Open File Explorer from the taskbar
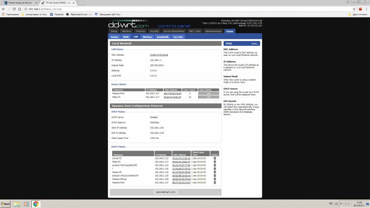Screen dimensions: 370x208 17,204
